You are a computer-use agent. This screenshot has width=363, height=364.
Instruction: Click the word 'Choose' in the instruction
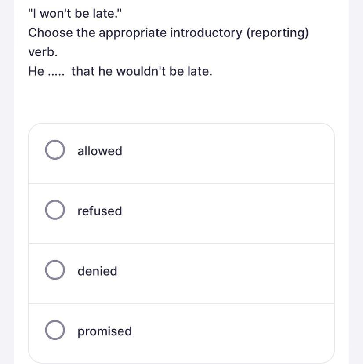[51, 33]
